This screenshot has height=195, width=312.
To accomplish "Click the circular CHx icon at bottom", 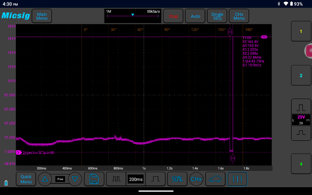I will (x=196, y=179).
